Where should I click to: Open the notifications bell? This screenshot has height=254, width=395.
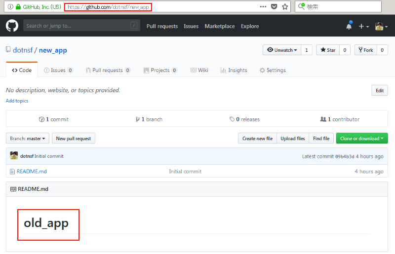[x=349, y=26]
